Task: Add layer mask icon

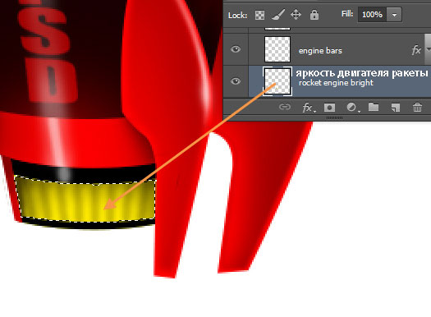Action: point(329,108)
